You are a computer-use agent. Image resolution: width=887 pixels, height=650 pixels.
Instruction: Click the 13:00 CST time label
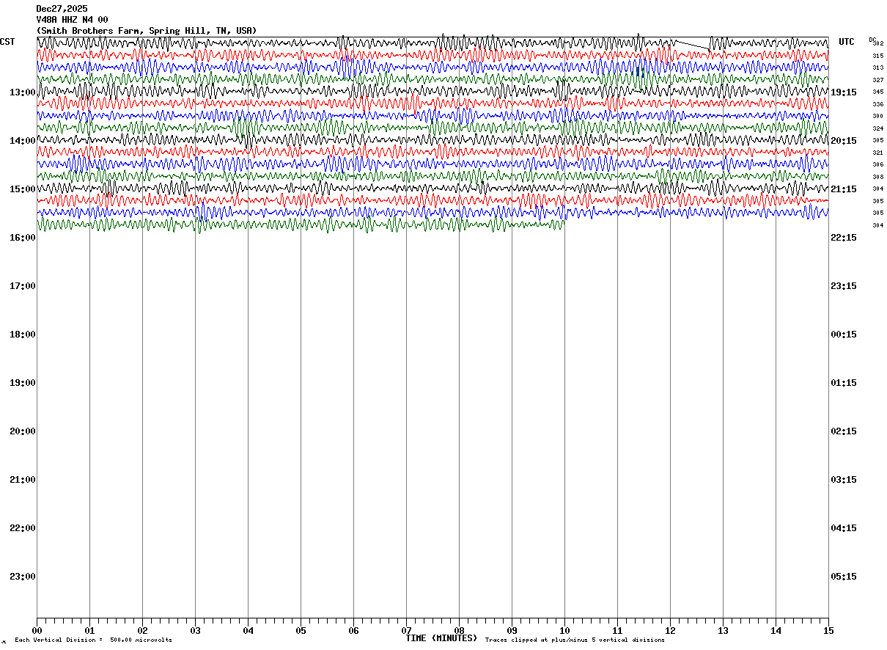(x=23, y=92)
